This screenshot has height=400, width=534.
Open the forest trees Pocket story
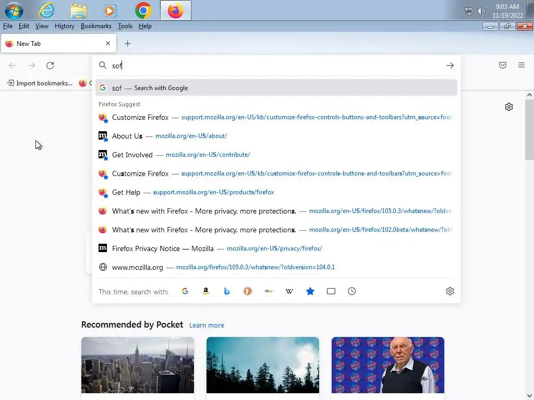point(263,365)
